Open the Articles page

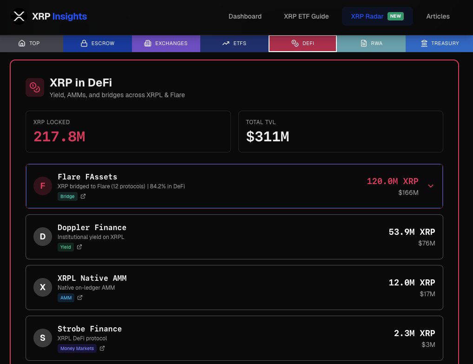coord(438,16)
